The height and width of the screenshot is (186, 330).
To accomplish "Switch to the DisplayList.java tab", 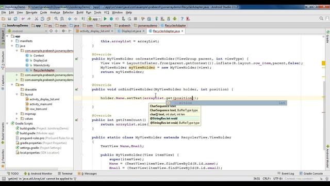I will [x=131, y=31].
